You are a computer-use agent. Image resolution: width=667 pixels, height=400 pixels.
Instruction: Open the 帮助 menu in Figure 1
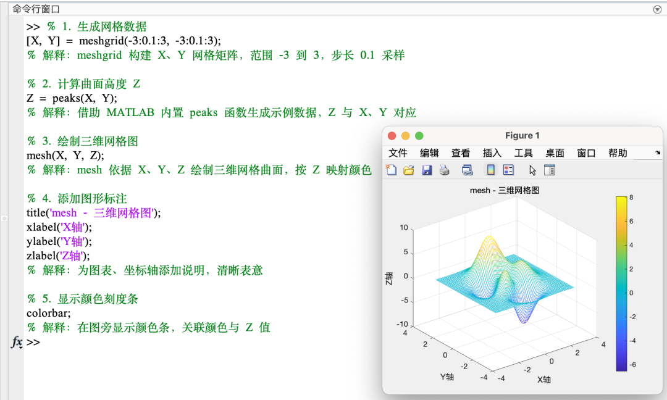618,153
